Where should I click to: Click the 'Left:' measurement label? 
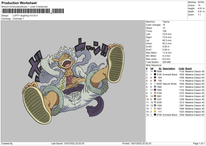(148, 34)
